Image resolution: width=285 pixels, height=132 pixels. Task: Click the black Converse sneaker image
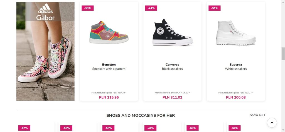172,33
